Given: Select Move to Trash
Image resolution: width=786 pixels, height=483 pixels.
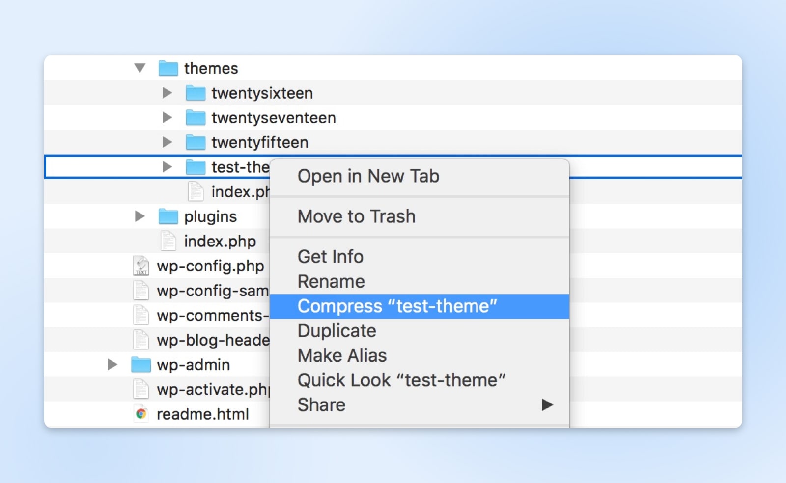Looking at the screenshot, I should (357, 216).
